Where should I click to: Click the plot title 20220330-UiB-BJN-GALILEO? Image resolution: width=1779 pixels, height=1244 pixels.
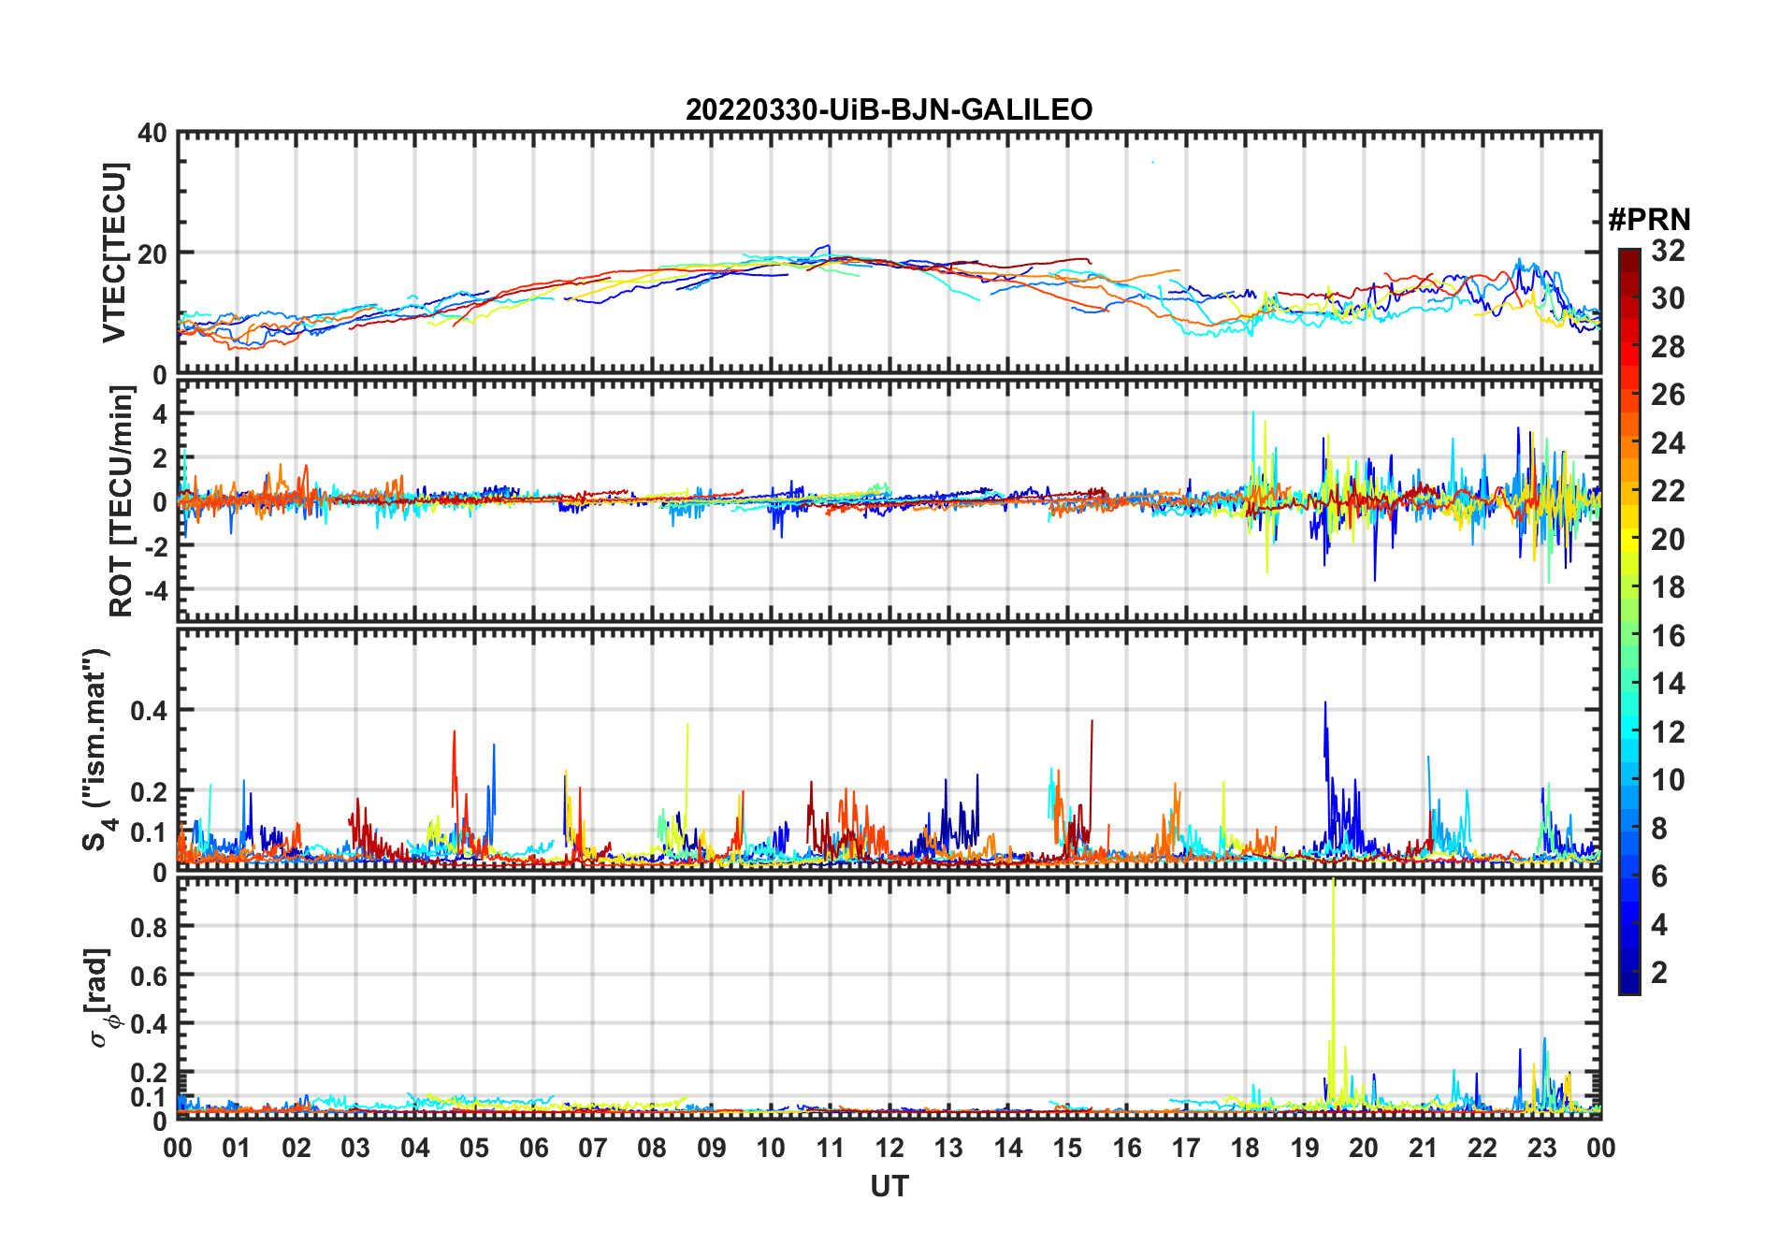coord(889,110)
